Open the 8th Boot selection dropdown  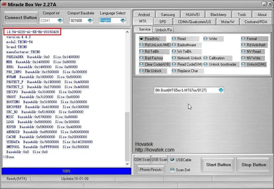221,90
